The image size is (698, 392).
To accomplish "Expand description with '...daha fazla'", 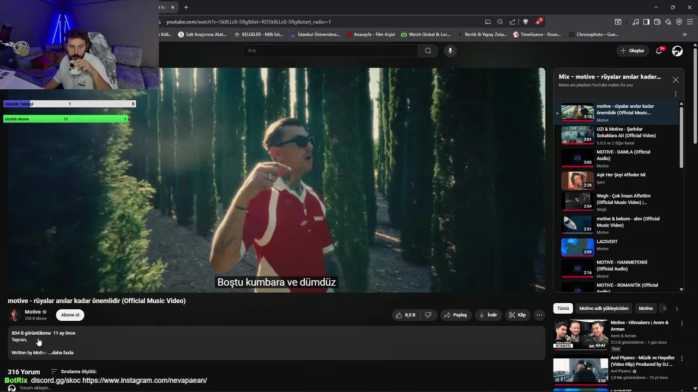I will 61,353.
